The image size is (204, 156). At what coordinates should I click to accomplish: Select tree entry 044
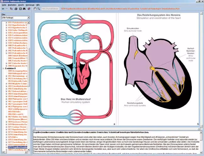[x=18, y=55]
